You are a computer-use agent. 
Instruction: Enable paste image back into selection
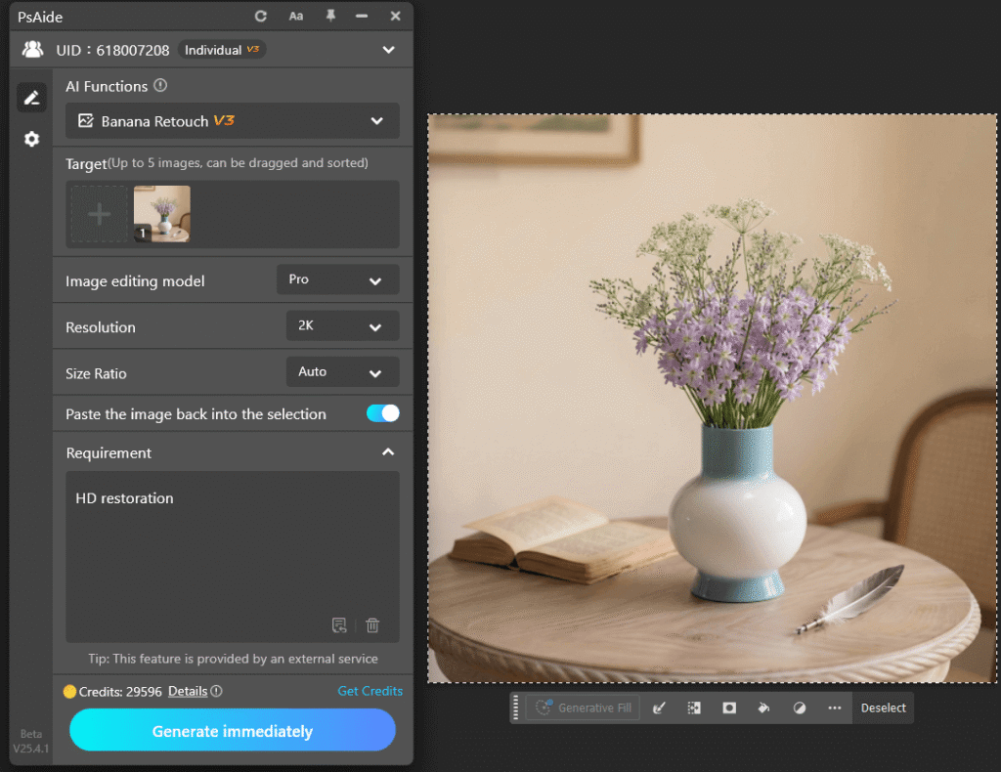click(x=381, y=413)
